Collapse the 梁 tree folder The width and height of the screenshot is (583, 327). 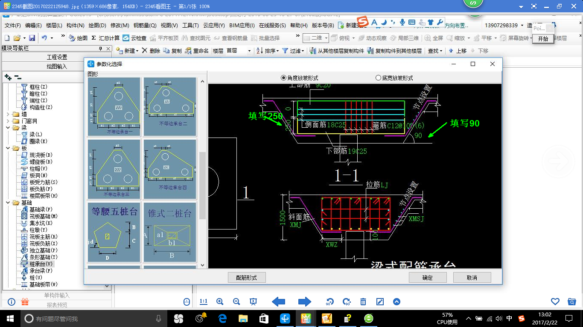click(x=8, y=128)
